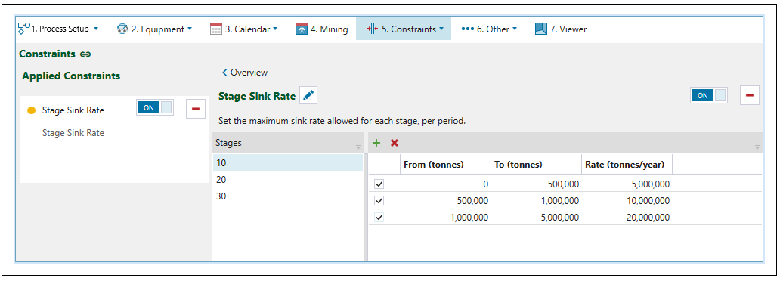Select stage 10
This screenshot has height=281, width=780.
click(x=287, y=162)
